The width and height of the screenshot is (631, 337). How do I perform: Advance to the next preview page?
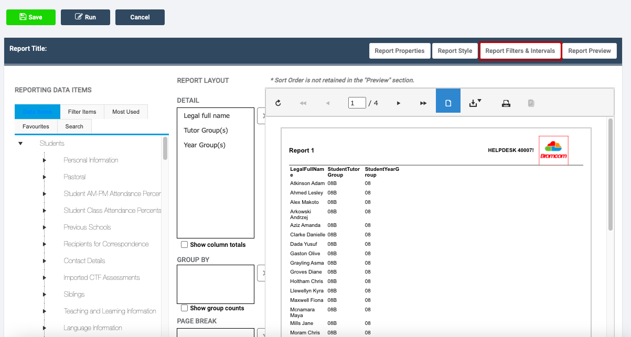pos(398,103)
